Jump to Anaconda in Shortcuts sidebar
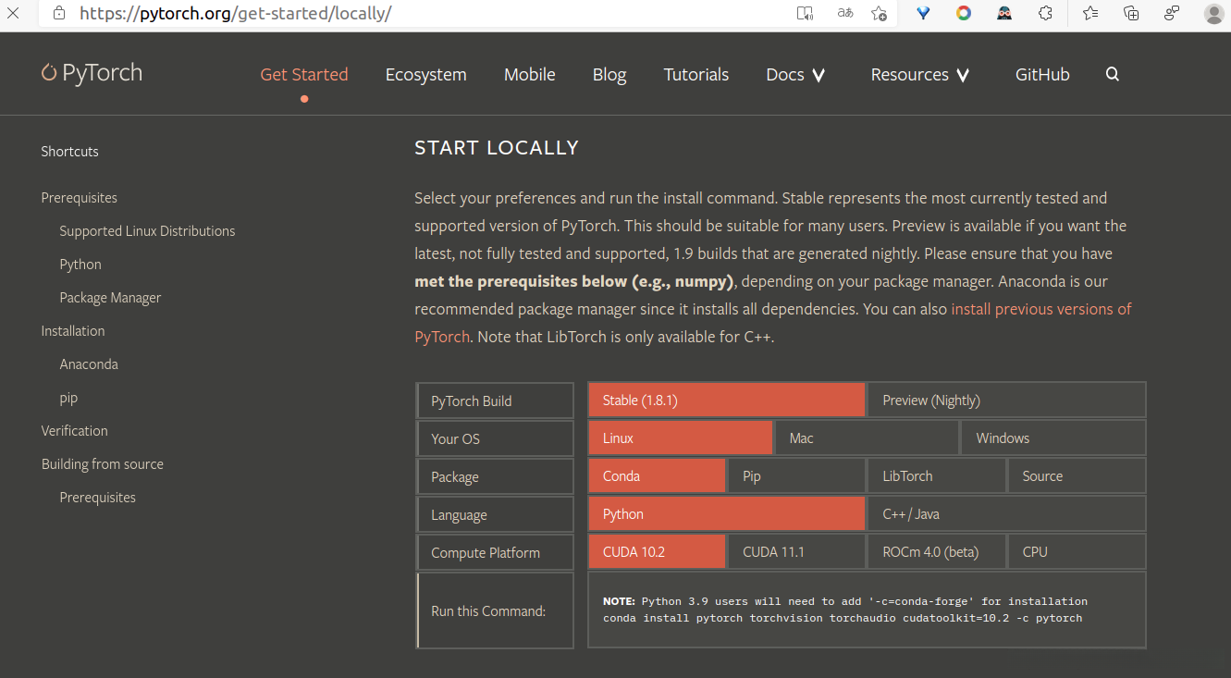 pos(89,364)
